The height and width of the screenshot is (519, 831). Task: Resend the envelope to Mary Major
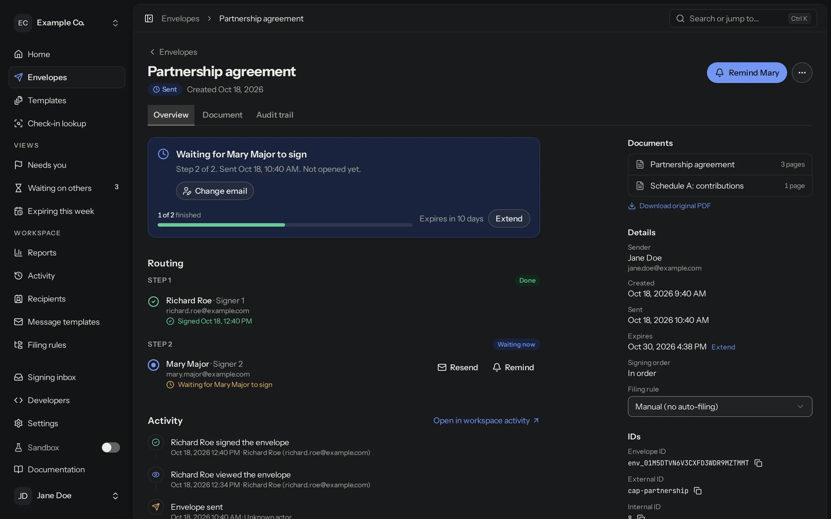pyautogui.click(x=457, y=368)
